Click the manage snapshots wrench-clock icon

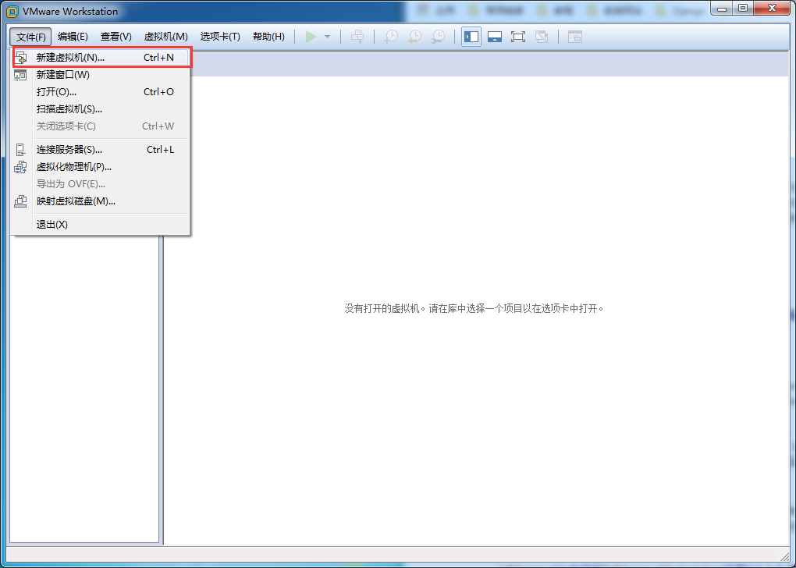click(x=438, y=37)
